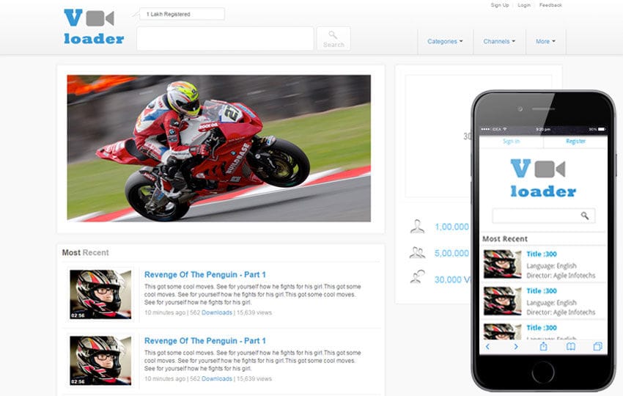Click the Sign Up link

tap(500, 5)
